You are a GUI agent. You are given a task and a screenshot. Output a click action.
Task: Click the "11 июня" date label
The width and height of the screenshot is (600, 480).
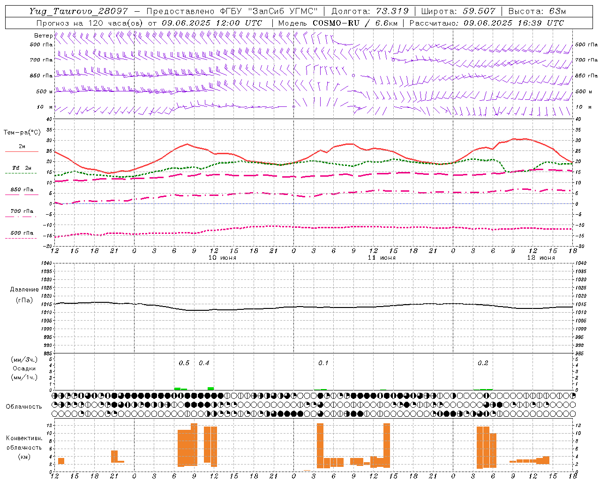pyautogui.click(x=382, y=258)
